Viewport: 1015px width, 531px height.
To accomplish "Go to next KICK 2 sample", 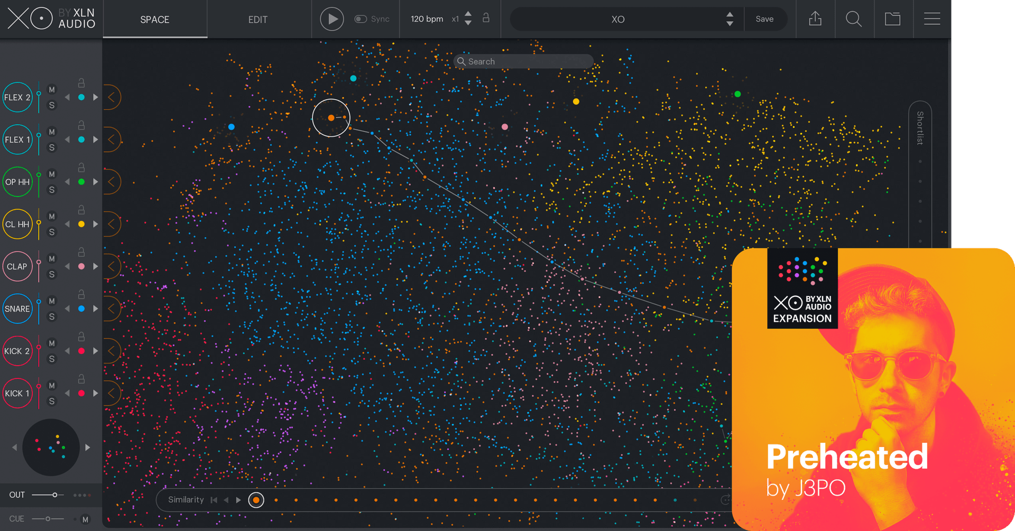I will (x=96, y=351).
